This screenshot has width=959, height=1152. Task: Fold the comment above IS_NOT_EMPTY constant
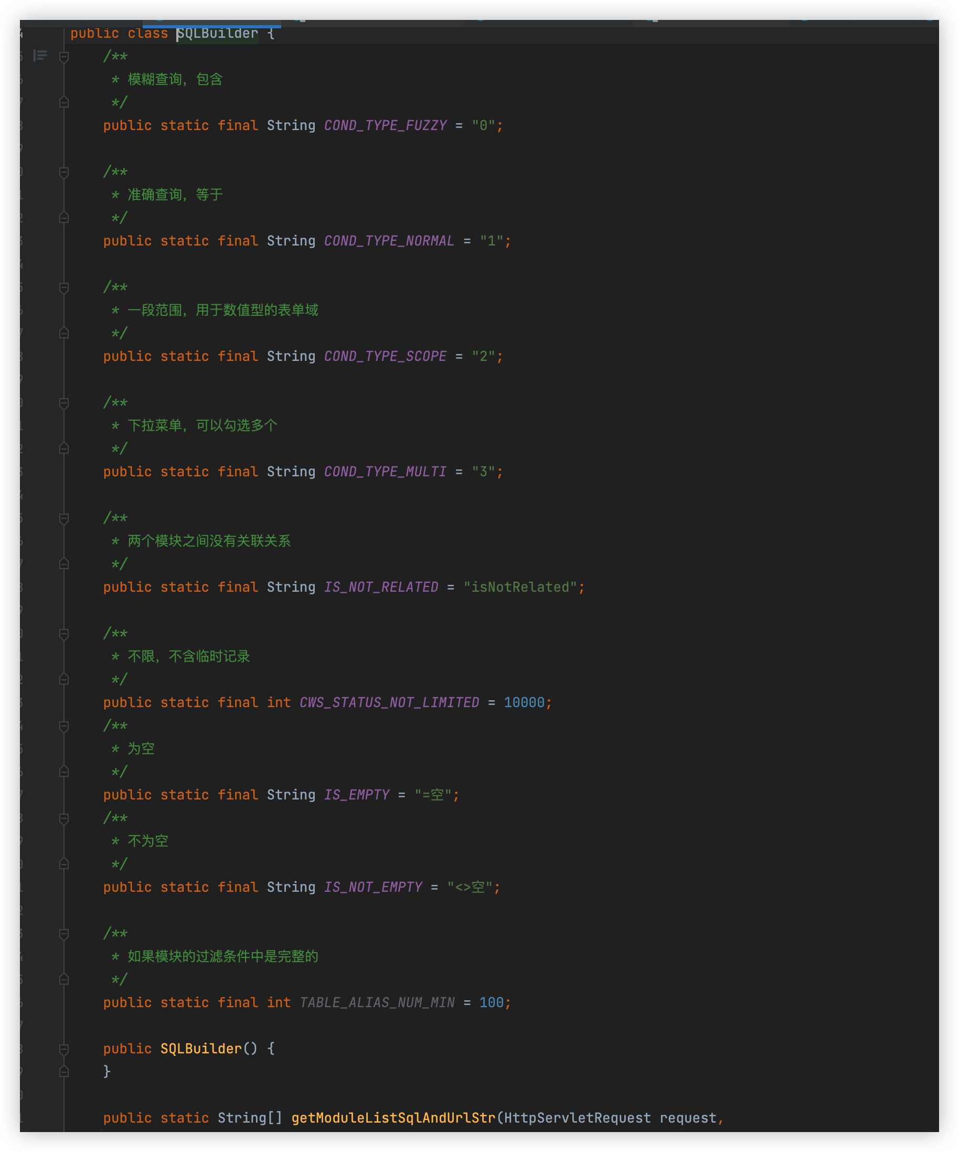tap(64, 818)
